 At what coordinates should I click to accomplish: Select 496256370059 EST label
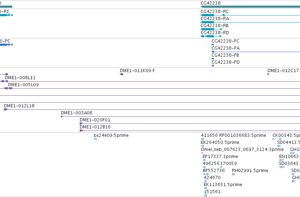[x=220, y=164]
